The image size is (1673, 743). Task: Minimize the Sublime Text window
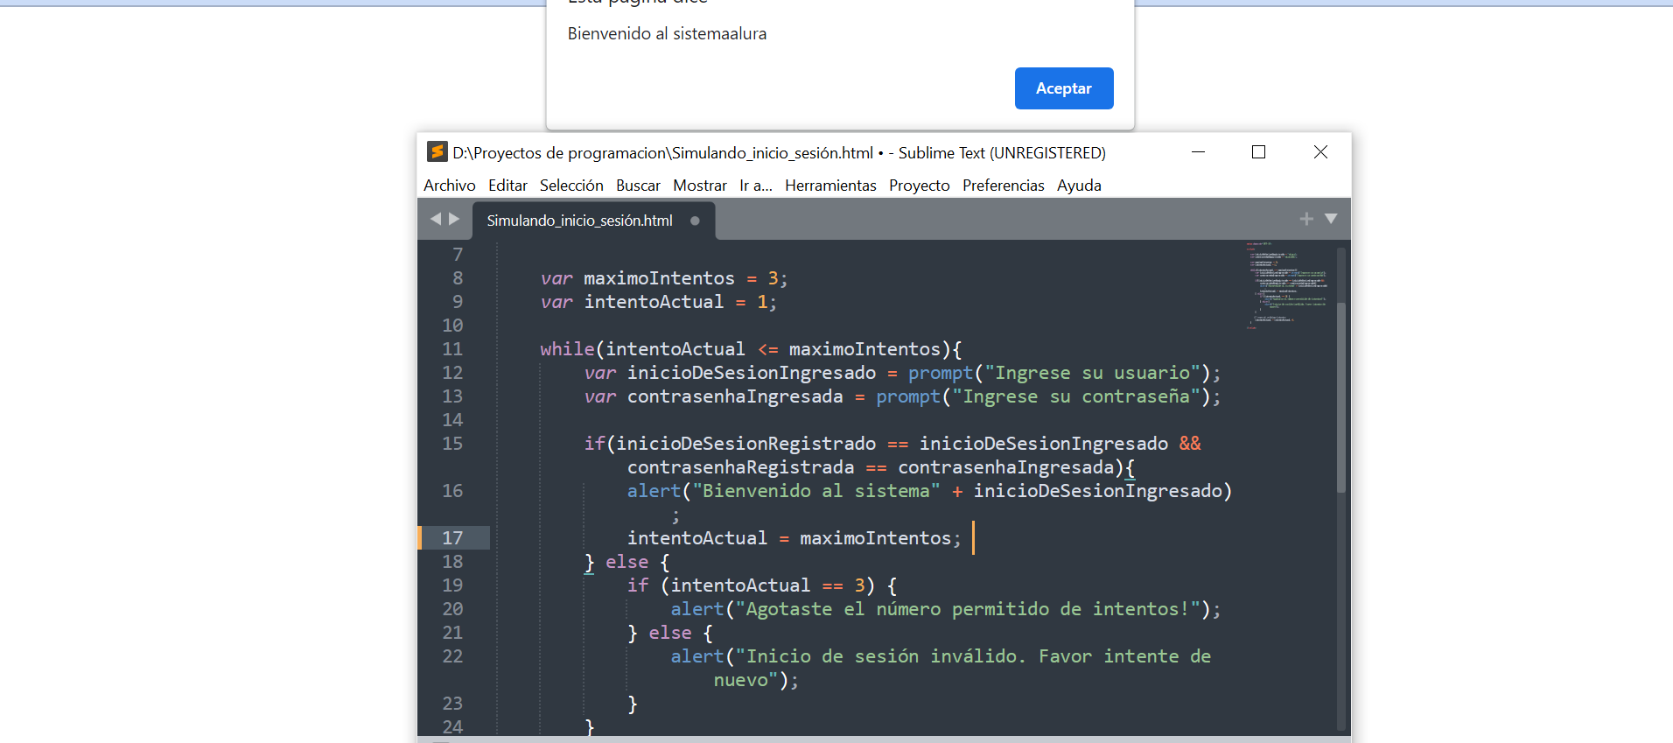(1199, 152)
